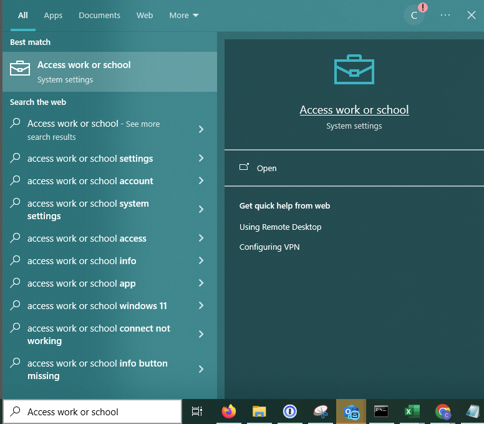484x424 pixels.
Task: Expand arrow for 'access work or school windows 11'
Action: [x=201, y=306]
